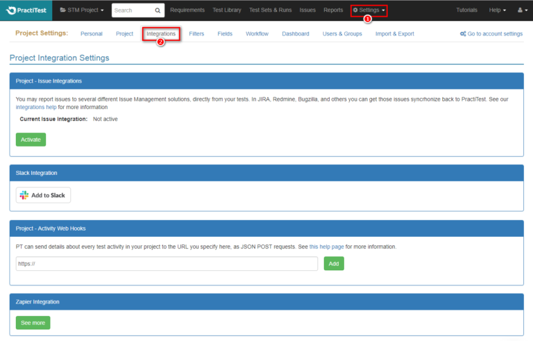Go to Users & Groups tab
Screen dimensions: 533x341
pos(342,34)
